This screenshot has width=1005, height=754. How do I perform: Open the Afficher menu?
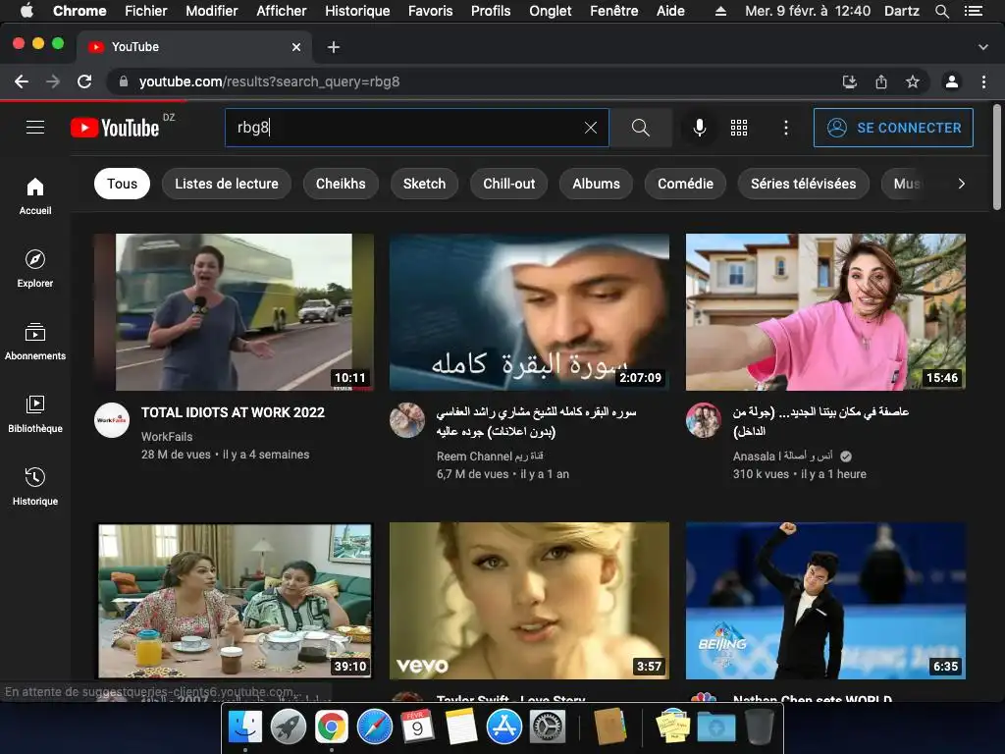[x=282, y=11]
